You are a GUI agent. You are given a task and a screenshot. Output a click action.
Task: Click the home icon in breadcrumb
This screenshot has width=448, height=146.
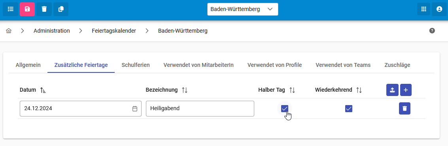tap(9, 31)
